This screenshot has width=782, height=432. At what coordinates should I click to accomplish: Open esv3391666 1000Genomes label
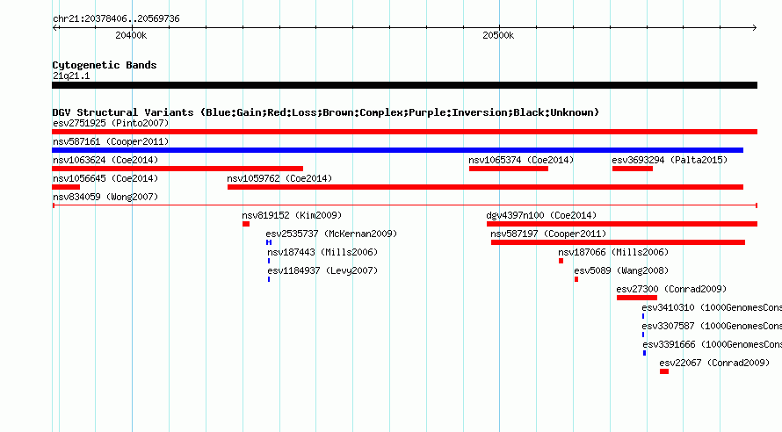point(713,344)
